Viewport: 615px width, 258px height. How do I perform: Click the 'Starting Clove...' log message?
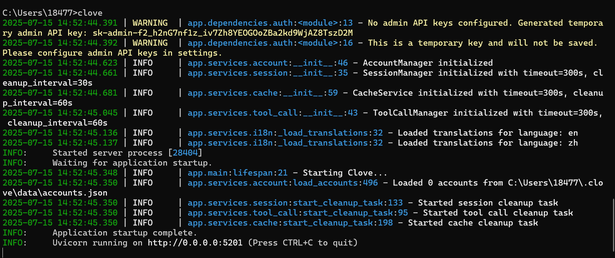(345, 173)
